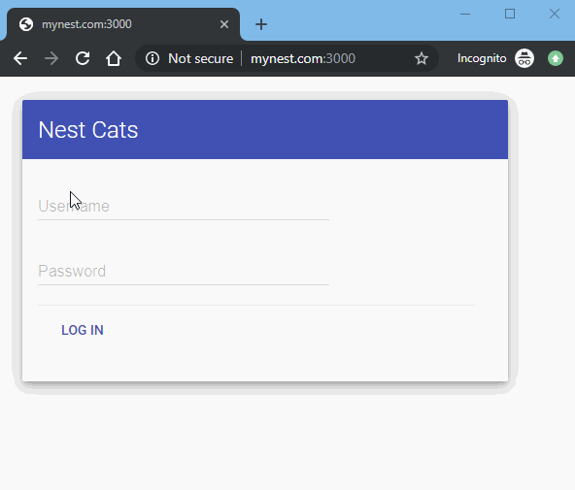
Task: Click the Nest Cats header title
Action: pos(88,130)
